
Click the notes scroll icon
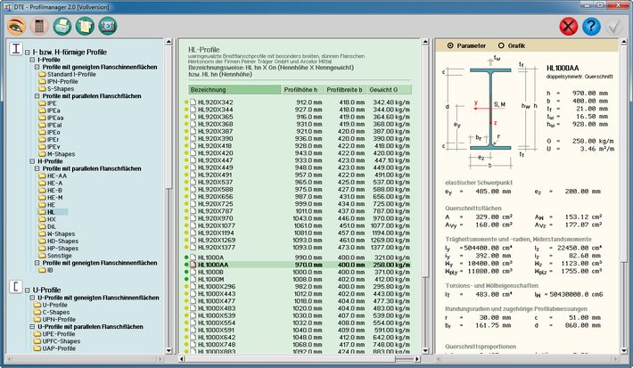(x=85, y=26)
